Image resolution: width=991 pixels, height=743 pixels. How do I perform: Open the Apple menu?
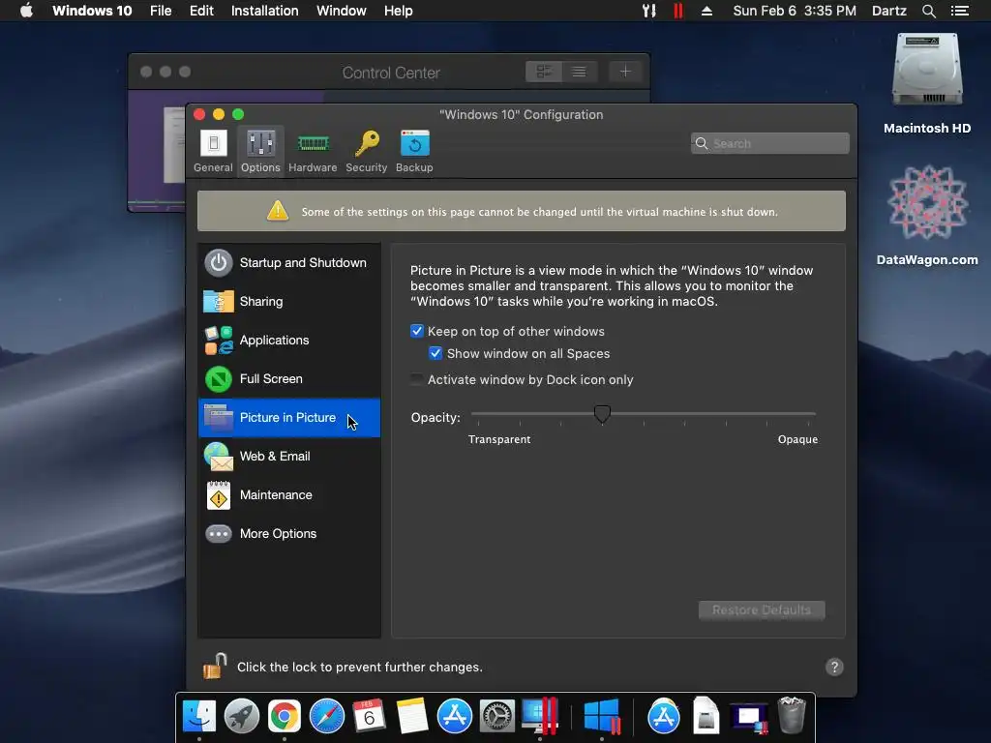tap(26, 11)
